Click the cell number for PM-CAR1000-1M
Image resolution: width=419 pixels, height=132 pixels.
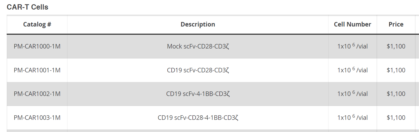click(352, 46)
